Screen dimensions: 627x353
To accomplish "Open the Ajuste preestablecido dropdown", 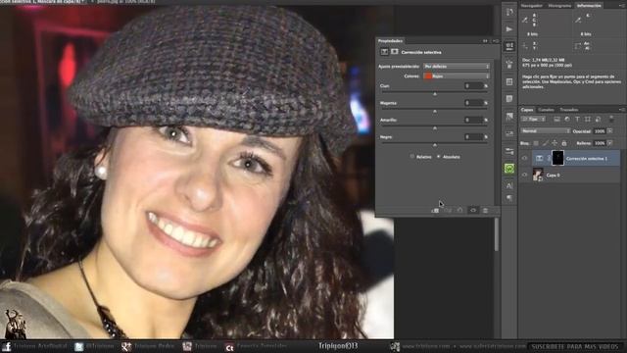I will (457, 66).
